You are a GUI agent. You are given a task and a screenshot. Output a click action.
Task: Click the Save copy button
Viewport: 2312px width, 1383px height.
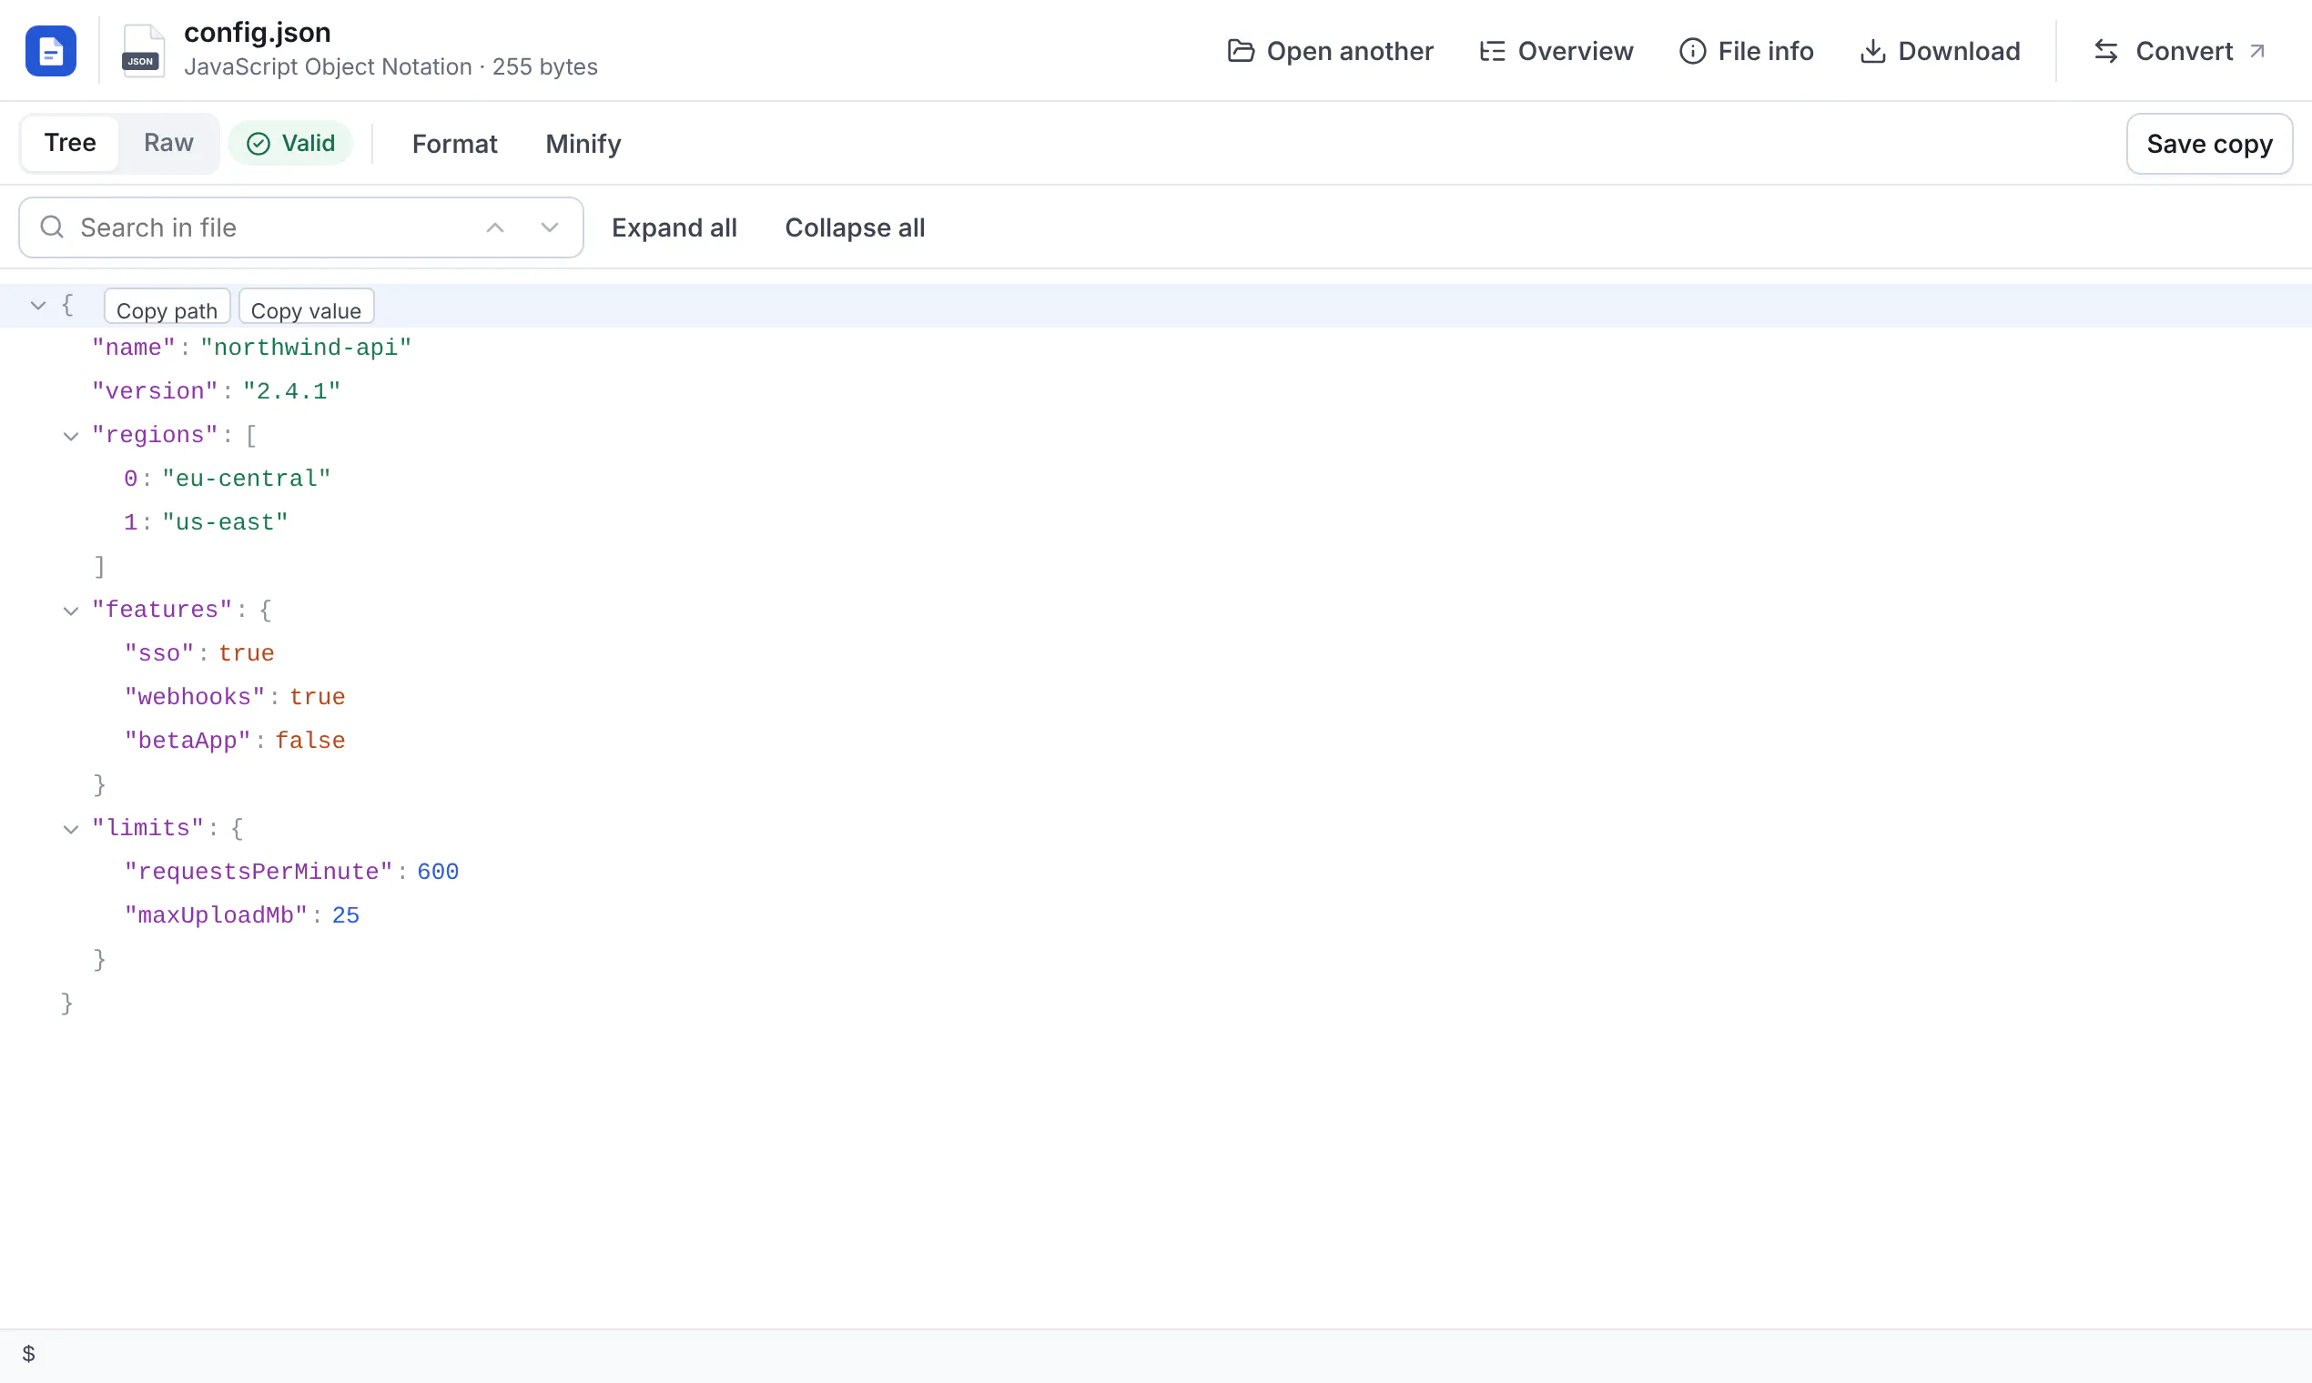[2209, 144]
